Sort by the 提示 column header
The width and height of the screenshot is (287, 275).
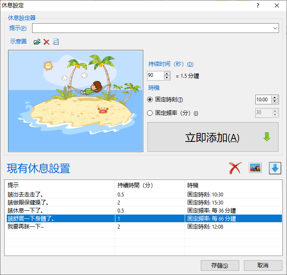click(60, 185)
